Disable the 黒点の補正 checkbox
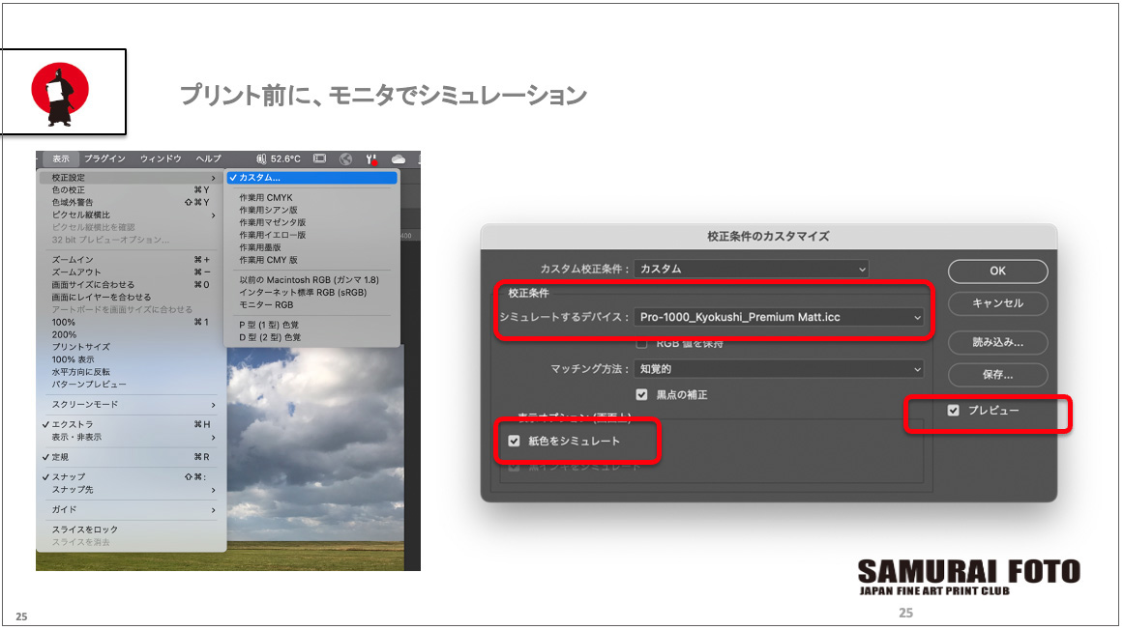 641,394
